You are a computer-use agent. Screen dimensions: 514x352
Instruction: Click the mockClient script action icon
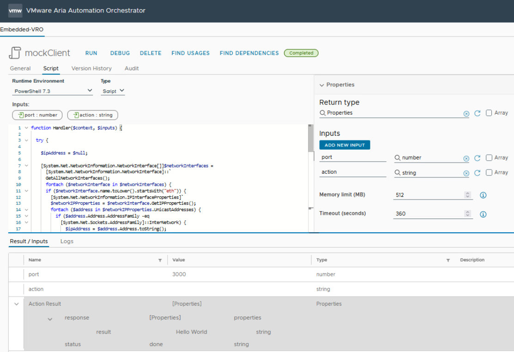(15, 53)
